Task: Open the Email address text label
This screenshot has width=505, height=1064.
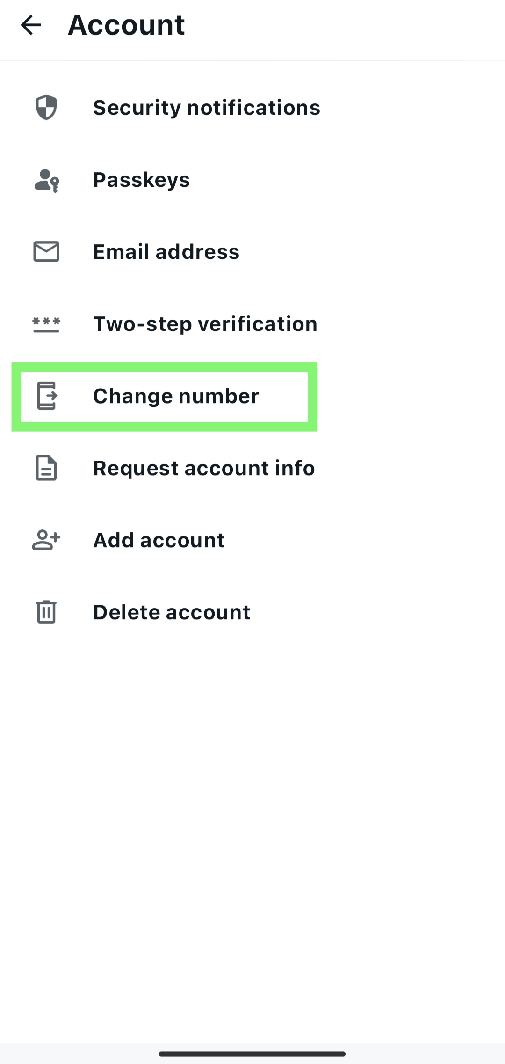Action: [x=166, y=252]
